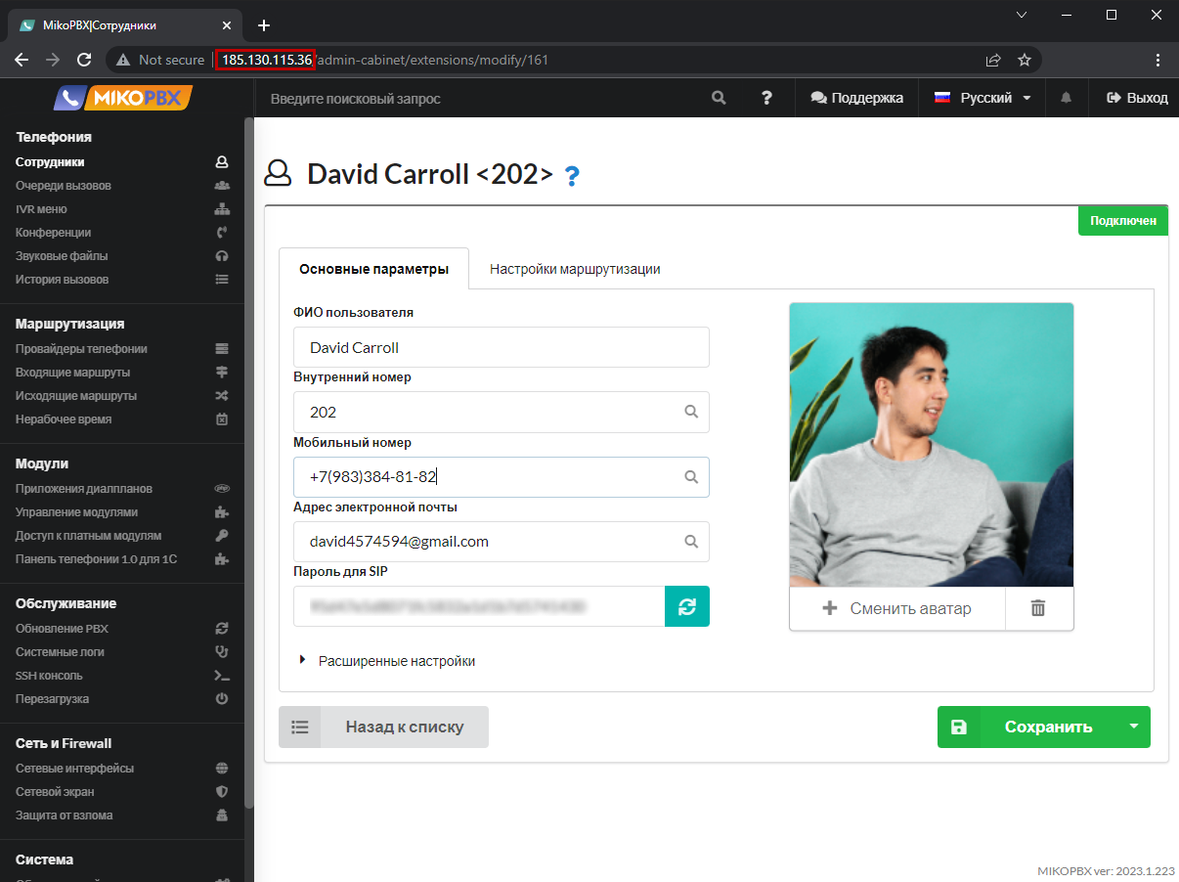Open help via the question mark icon in the top bar
This screenshot has height=882, width=1179.
(767, 98)
